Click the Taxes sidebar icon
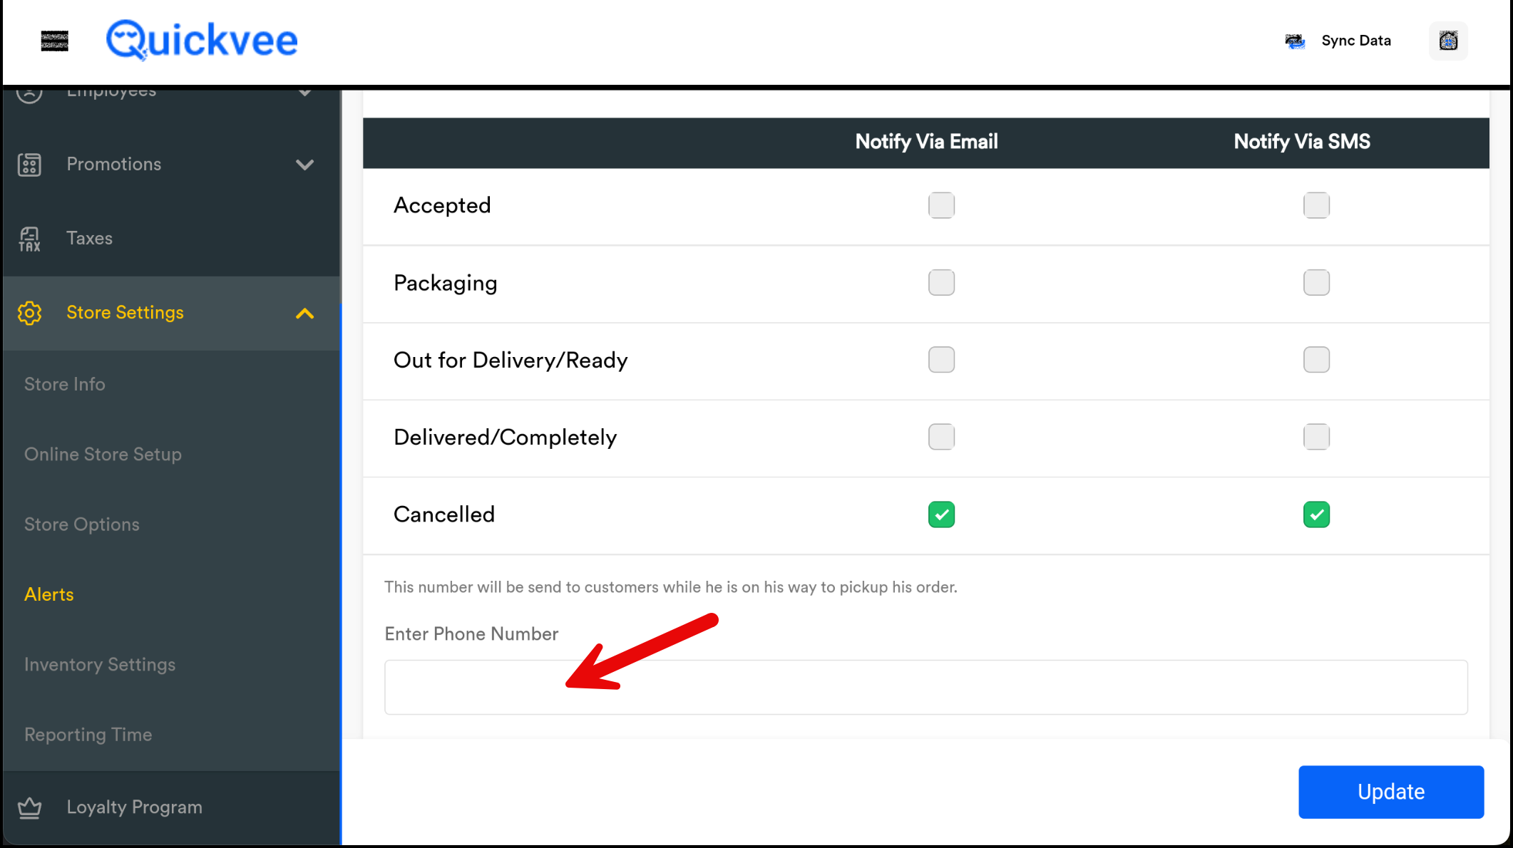The width and height of the screenshot is (1513, 848). pyautogui.click(x=29, y=239)
